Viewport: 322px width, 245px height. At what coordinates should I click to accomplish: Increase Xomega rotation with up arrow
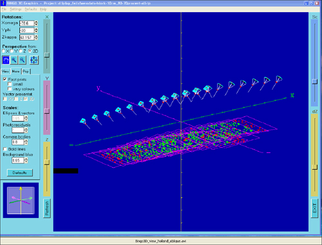point(36,22)
